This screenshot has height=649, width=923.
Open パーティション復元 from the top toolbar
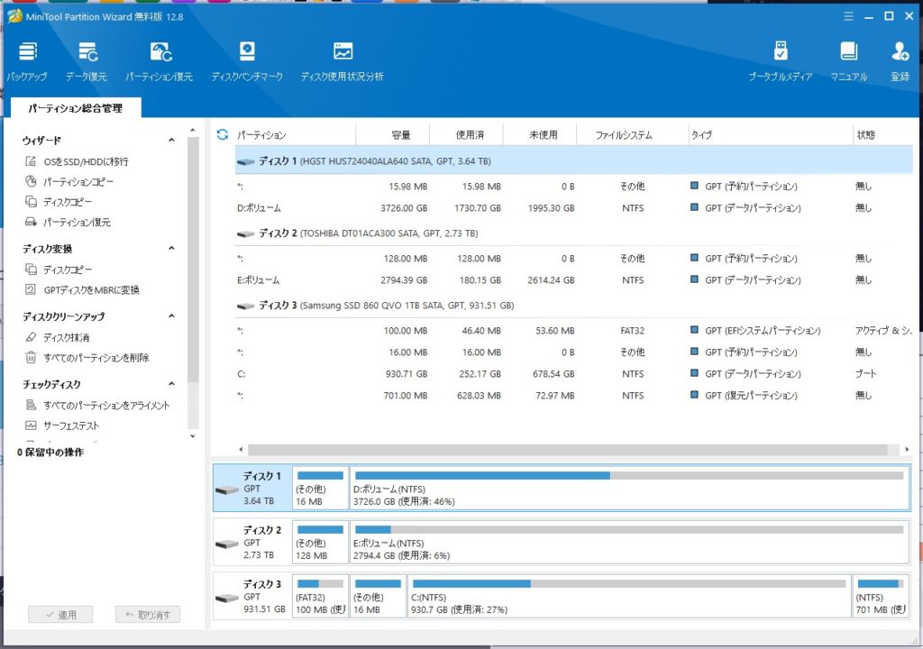click(160, 60)
